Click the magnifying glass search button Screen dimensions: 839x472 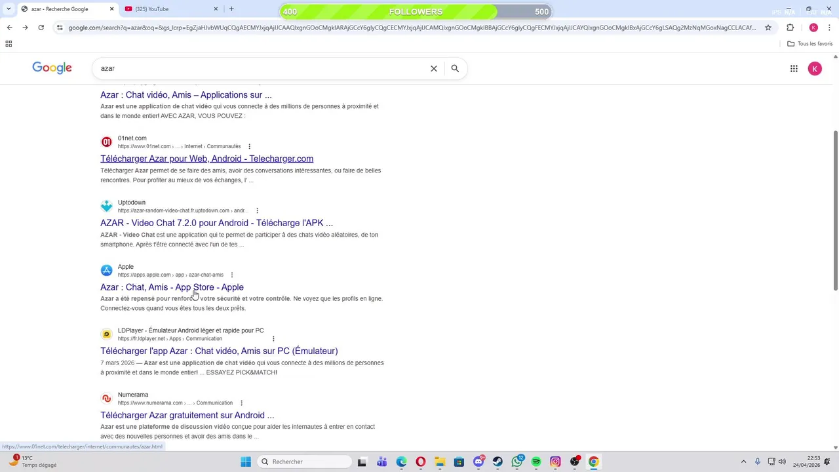(455, 68)
